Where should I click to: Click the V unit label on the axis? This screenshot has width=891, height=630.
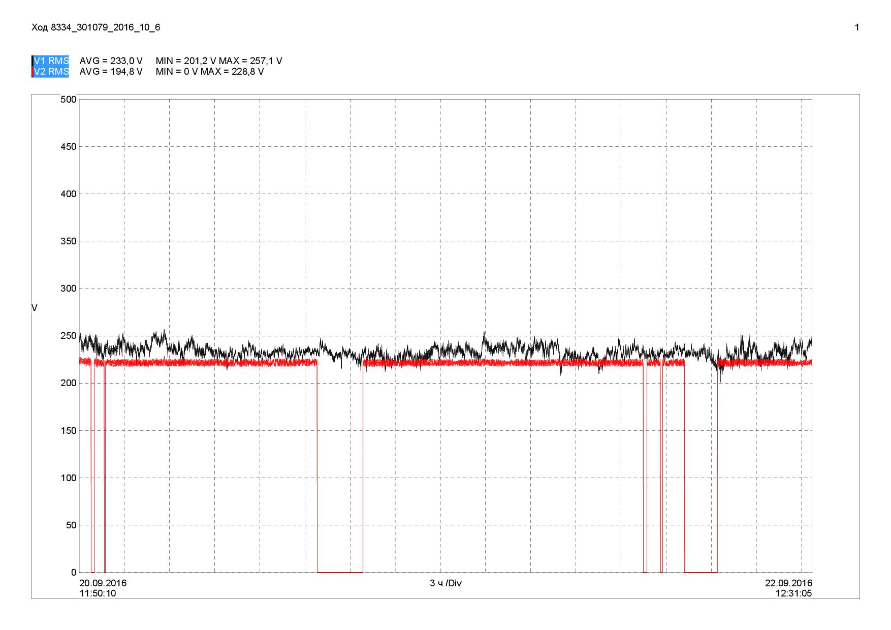[x=34, y=308]
